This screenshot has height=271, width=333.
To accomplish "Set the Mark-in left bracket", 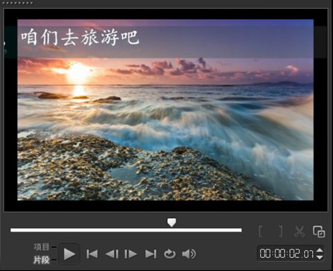I will pos(261,231).
